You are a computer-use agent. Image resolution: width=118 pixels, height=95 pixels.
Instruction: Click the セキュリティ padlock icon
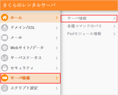[x=5, y=68]
